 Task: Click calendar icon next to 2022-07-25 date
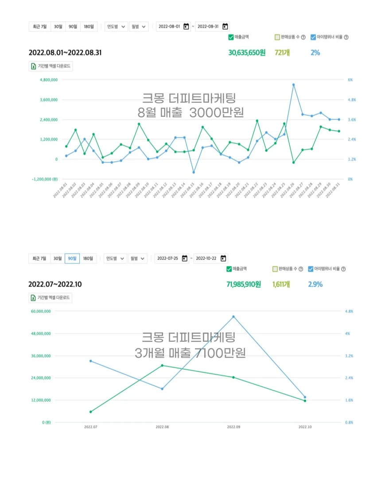(185, 259)
